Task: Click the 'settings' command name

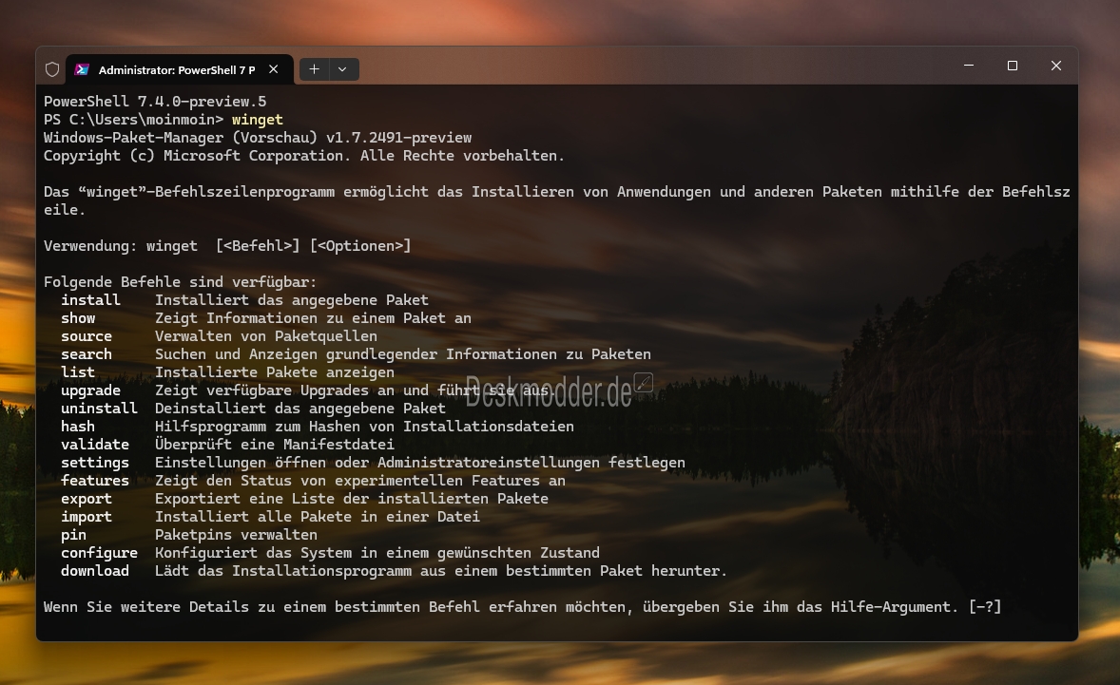Action: tap(95, 463)
